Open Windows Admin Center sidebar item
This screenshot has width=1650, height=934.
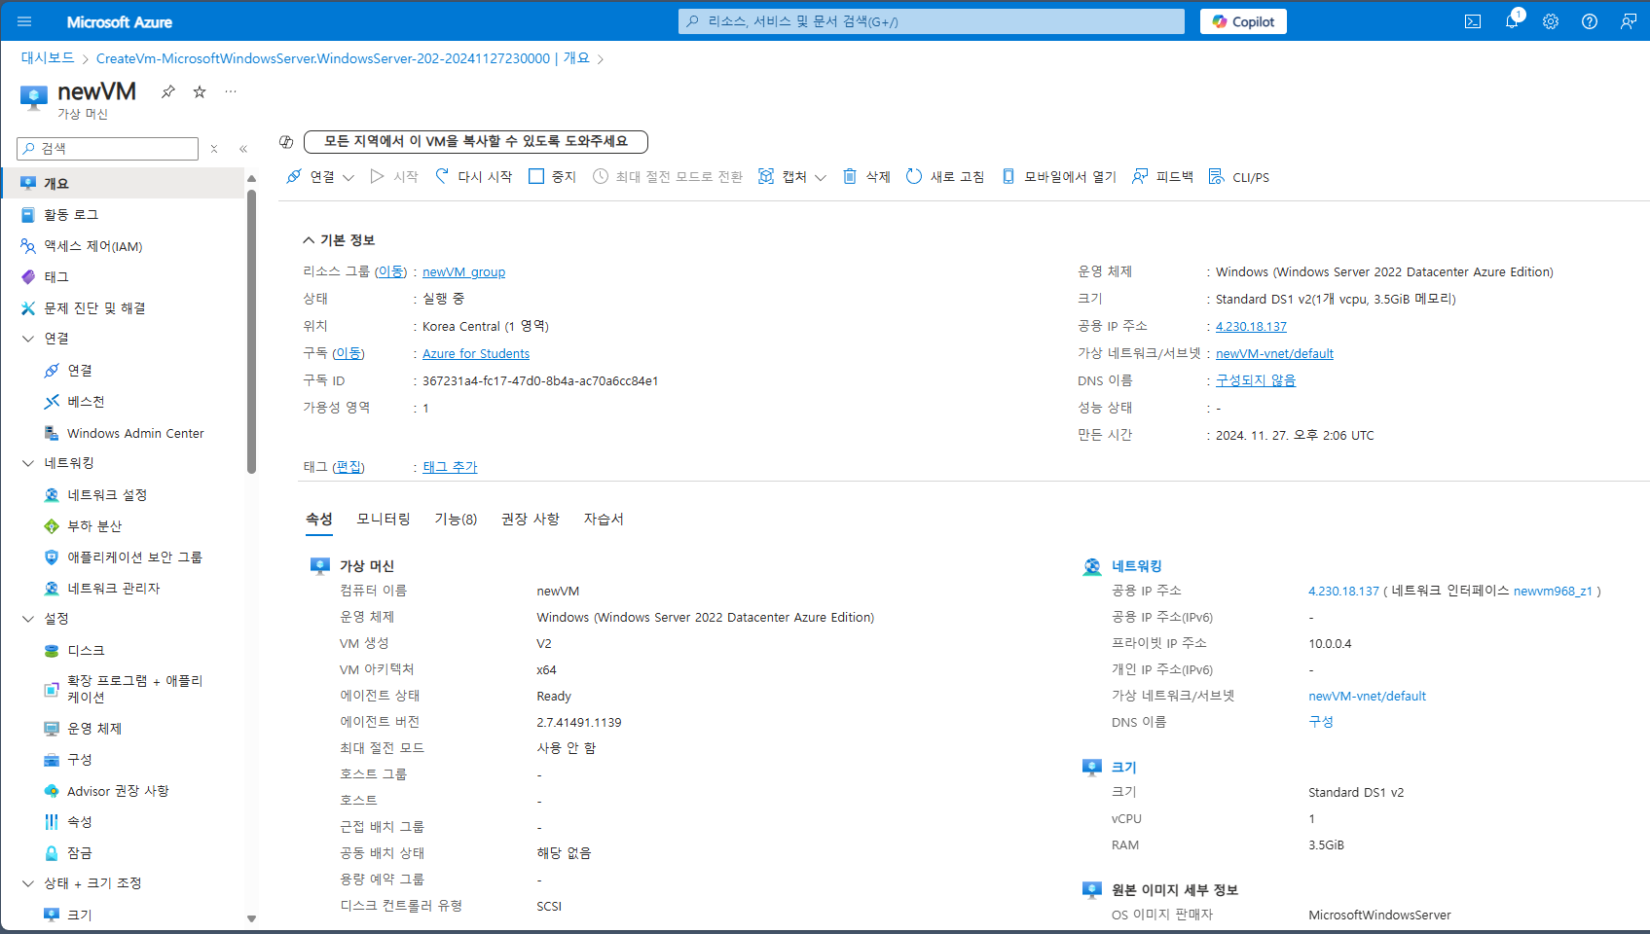pyautogui.click(x=123, y=433)
